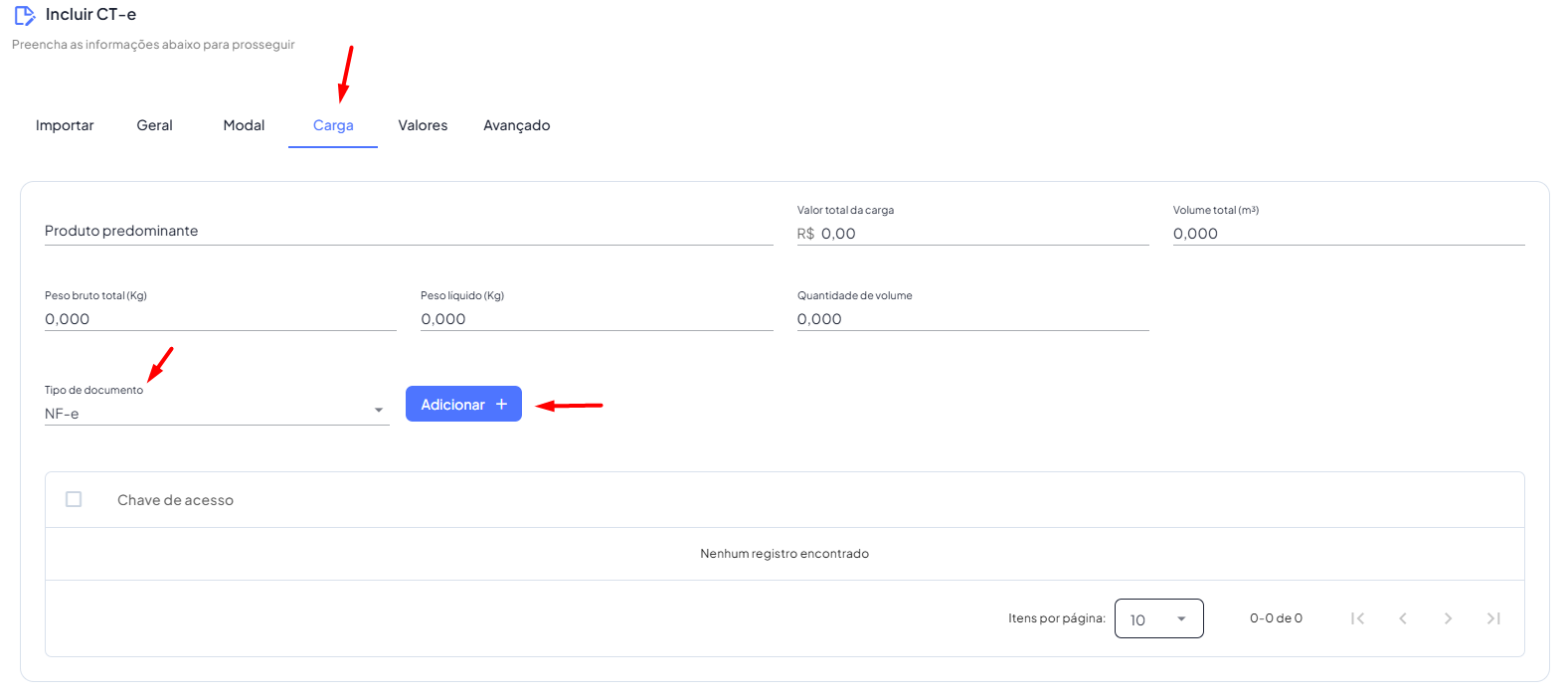The image size is (1567, 697).
Task: Expand the Itens por página selector
Action: pyautogui.click(x=1158, y=618)
